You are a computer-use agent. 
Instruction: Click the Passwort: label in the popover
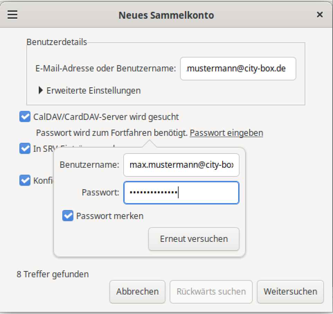tap(100, 192)
